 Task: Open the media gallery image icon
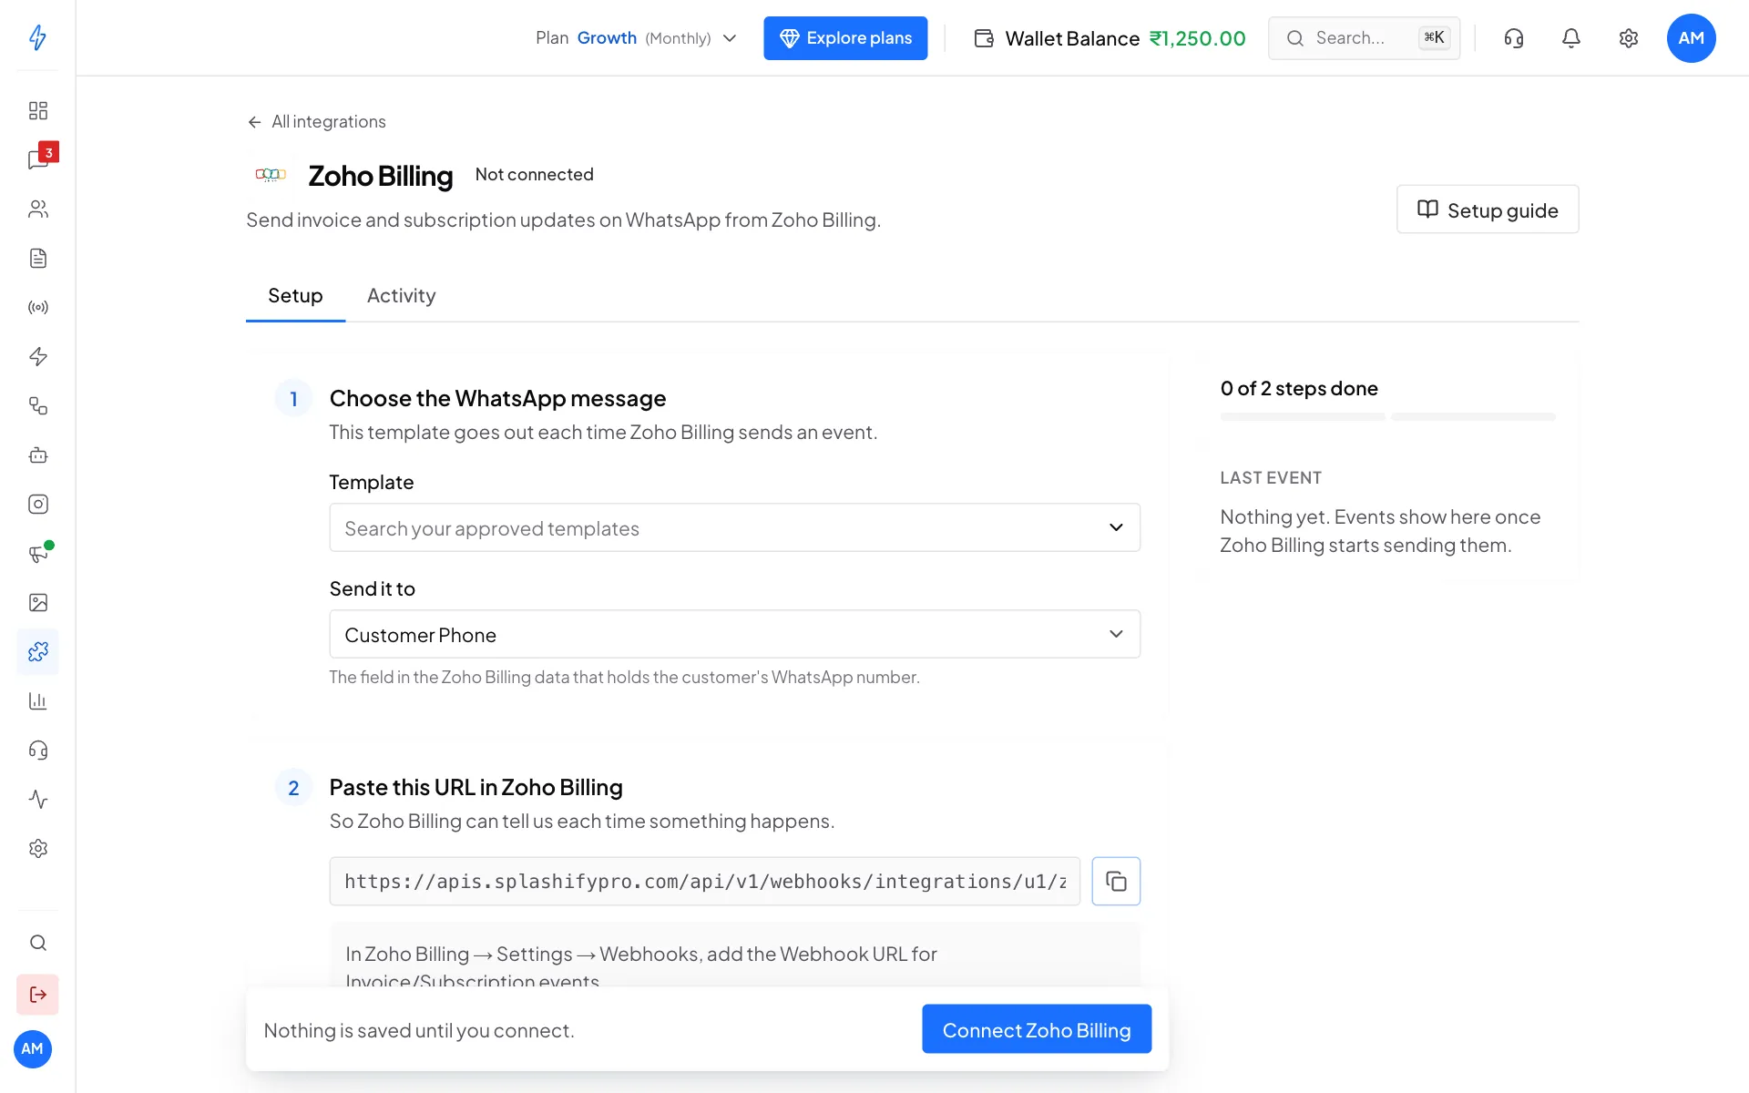37,602
